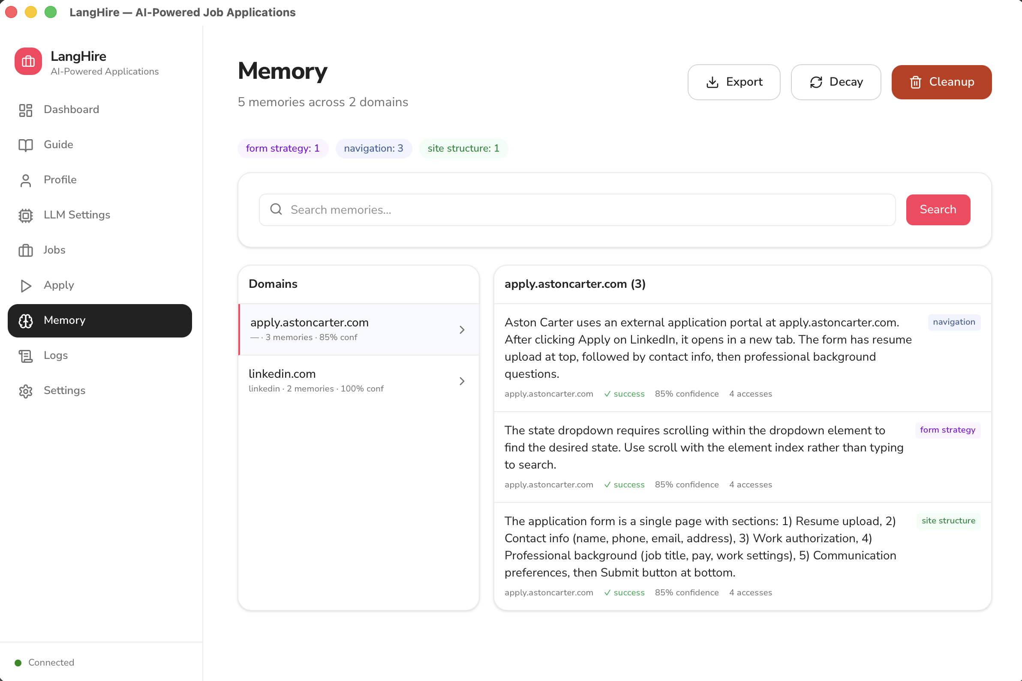This screenshot has height=681, width=1022.
Task: Click "3 memories · 85% conf" text
Action: (x=311, y=338)
